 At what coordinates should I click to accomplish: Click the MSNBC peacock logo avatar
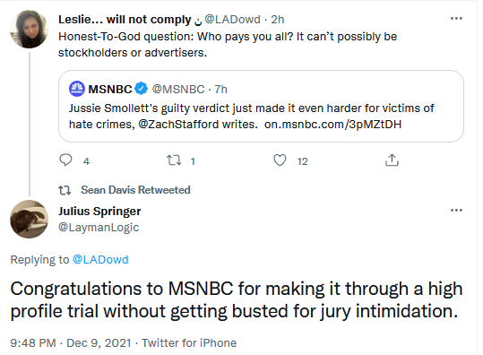tap(77, 89)
